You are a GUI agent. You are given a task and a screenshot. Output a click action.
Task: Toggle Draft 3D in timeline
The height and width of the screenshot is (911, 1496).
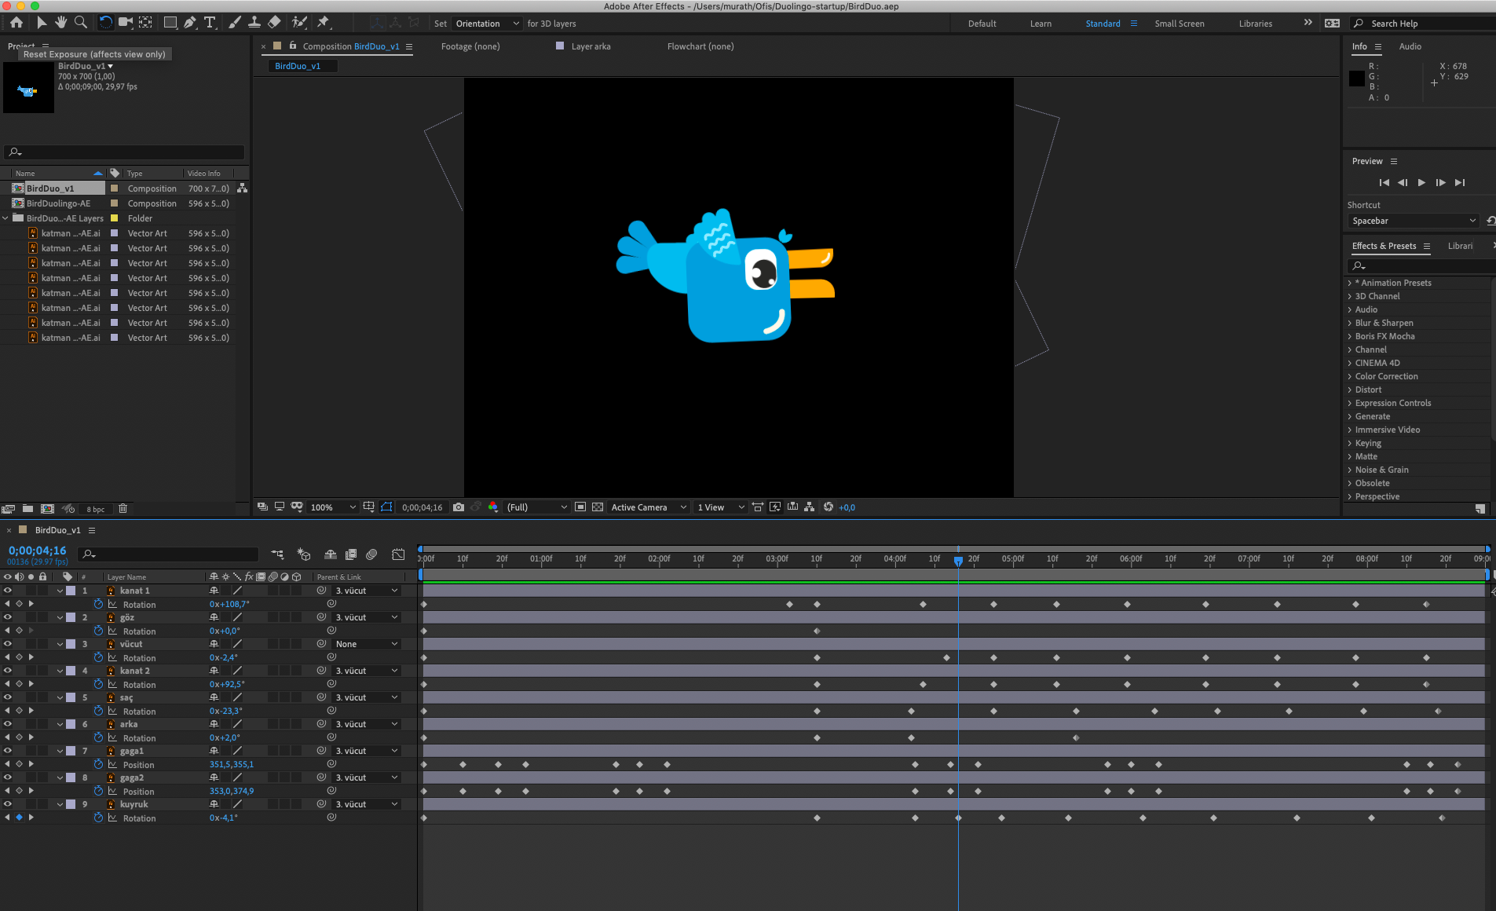click(304, 554)
